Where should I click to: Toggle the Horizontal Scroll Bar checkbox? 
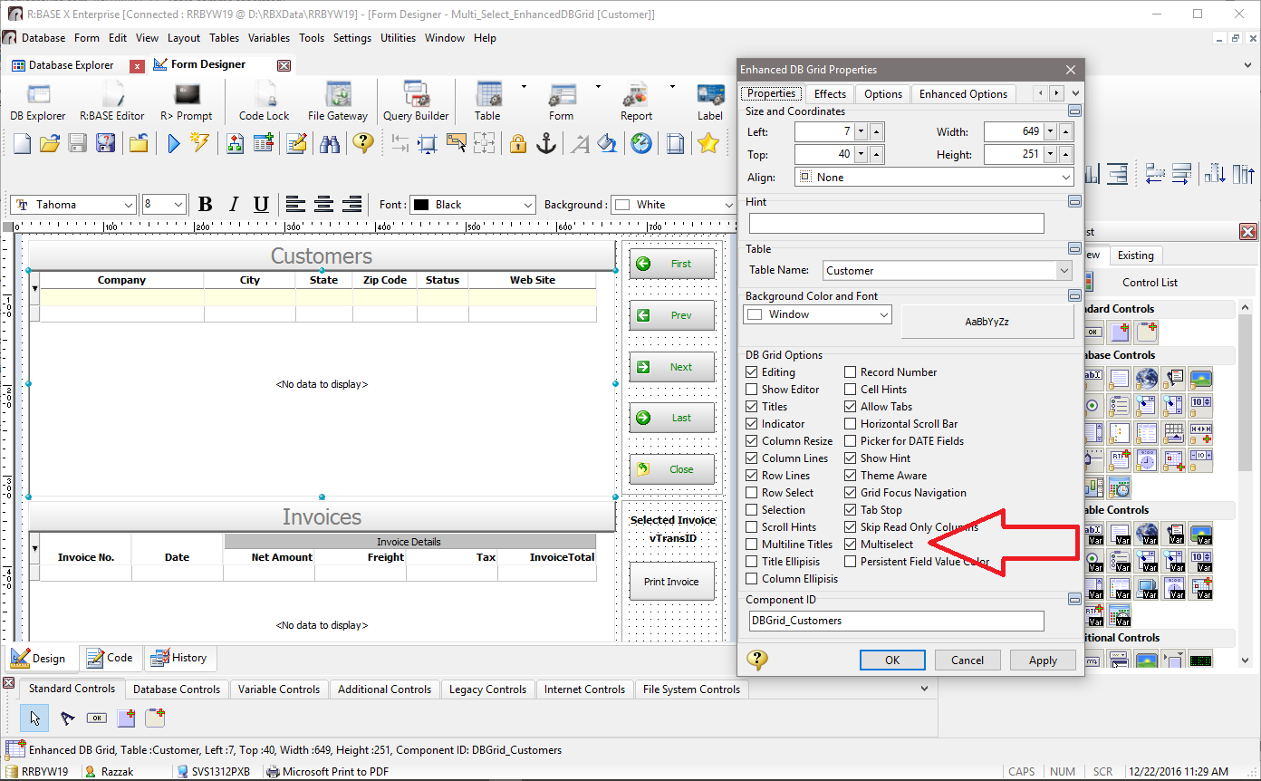(851, 424)
